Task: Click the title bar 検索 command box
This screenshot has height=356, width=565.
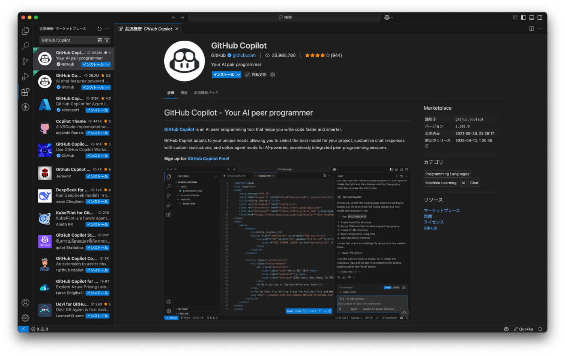Action: (x=285, y=17)
